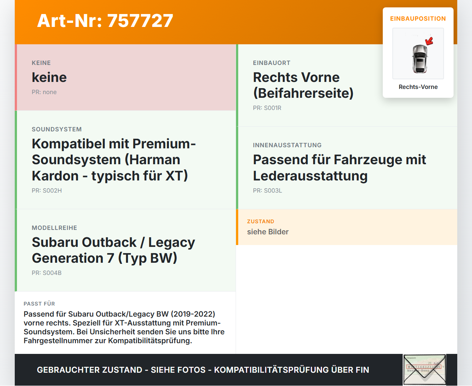Viewport: 472px width, 386px height.
Task: Click the Harman Kardon Premium-Soundsystem text
Action: 114,160
